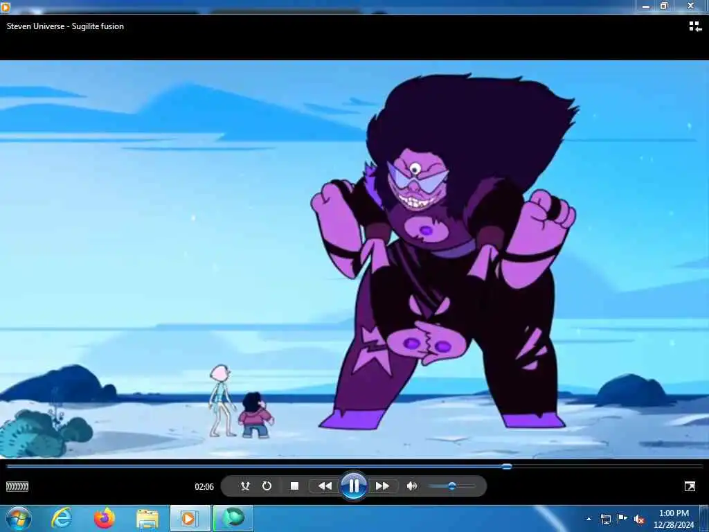Screen dimensions: 709x532
Task: Click the video display area
Action: [x=354, y=260]
